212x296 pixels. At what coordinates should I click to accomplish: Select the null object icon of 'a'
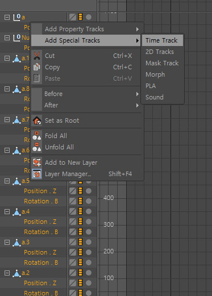[x=16, y=17]
